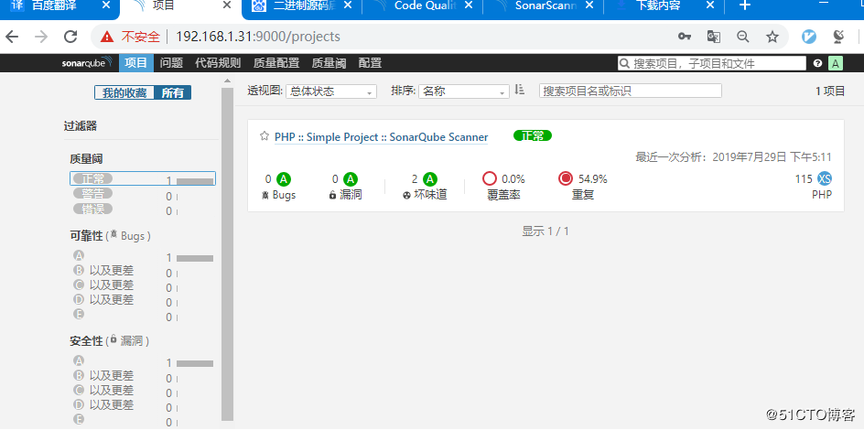The image size is (864, 430).
Task: Filter quality gate by 错误
Action: [x=143, y=210]
